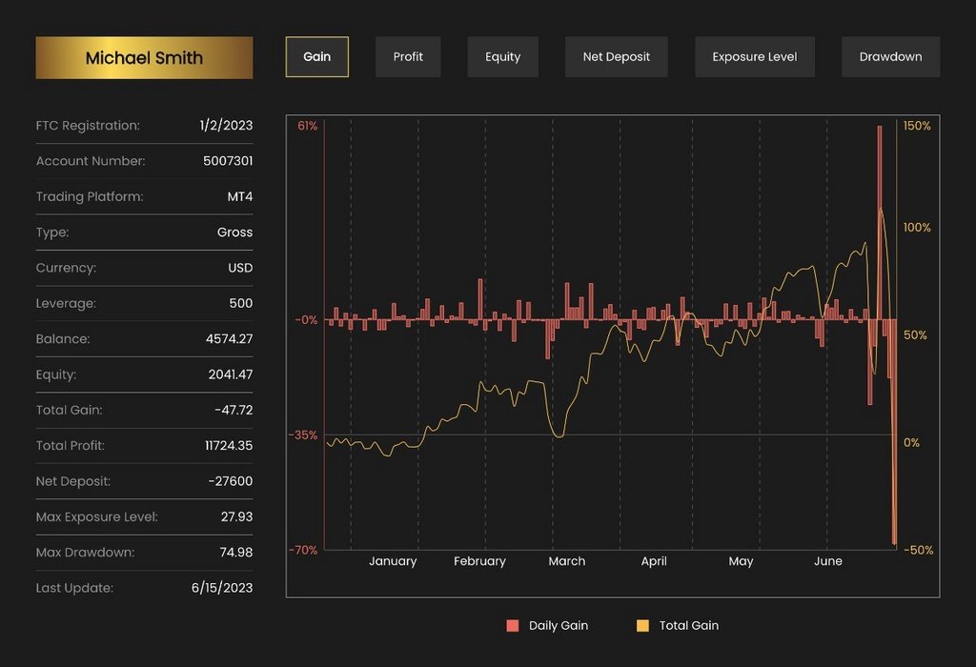Click the 61% left axis label
976x667 pixels.
tap(308, 126)
